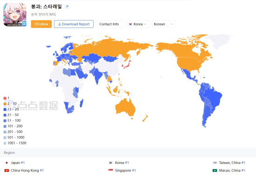The image size is (256, 178).
Task: Click the orange Follow button
Action: click(41, 24)
